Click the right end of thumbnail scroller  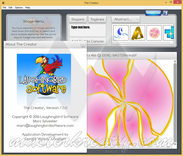172,43
